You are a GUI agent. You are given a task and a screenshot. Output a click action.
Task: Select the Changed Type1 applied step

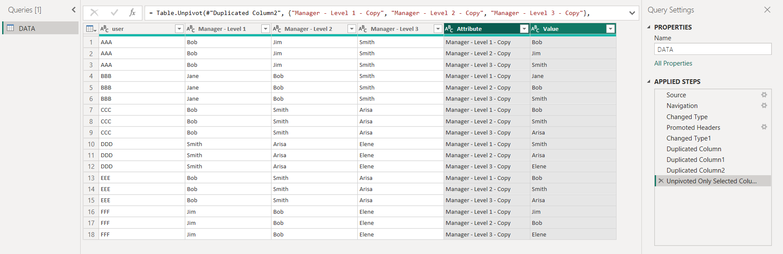click(713, 138)
